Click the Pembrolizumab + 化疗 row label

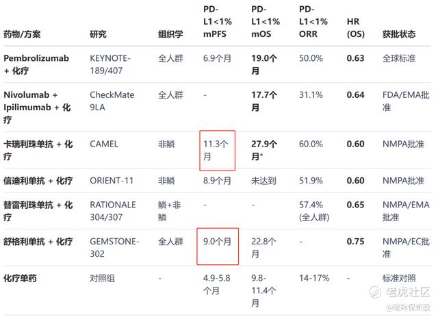click(x=36, y=64)
